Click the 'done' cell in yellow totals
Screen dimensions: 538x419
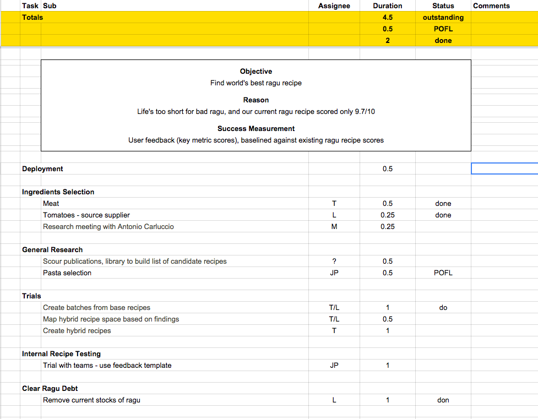pos(443,41)
